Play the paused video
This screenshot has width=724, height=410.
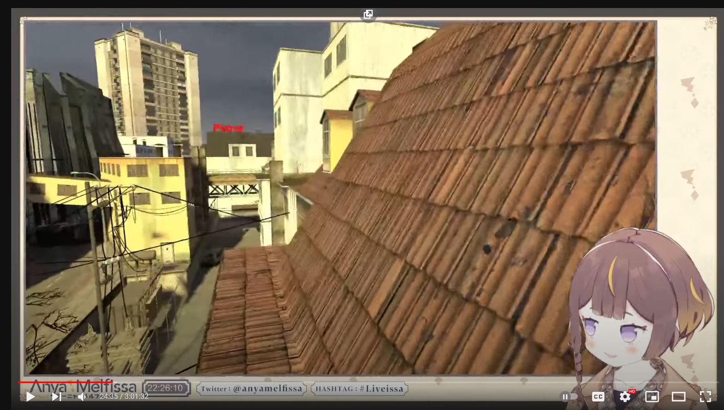[30, 396]
